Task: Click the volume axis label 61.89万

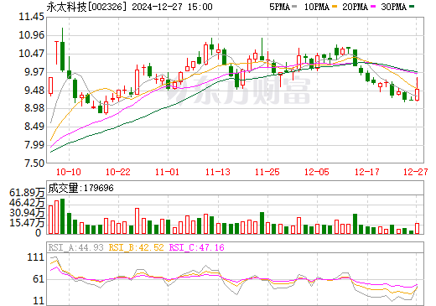Action: click(27, 193)
